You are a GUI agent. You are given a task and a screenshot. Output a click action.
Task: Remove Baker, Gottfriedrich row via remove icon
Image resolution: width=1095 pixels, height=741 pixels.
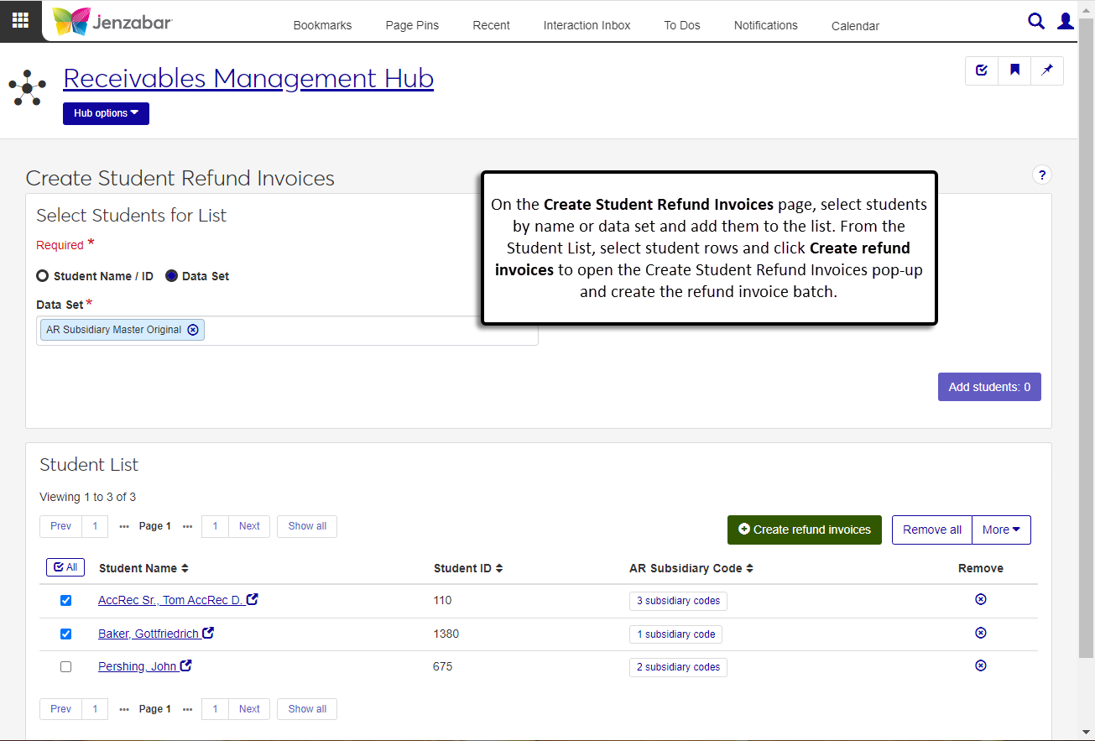[x=980, y=633]
